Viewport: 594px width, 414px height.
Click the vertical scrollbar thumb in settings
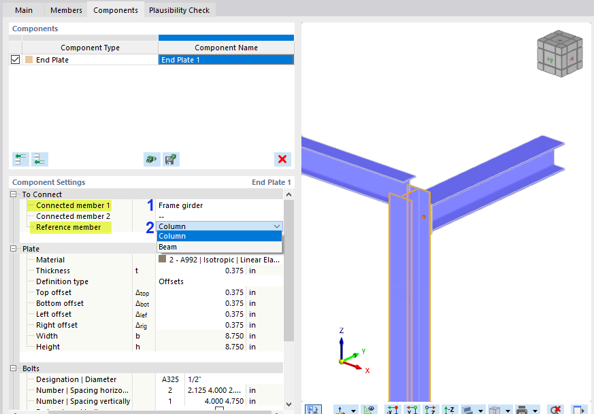coord(288,271)
